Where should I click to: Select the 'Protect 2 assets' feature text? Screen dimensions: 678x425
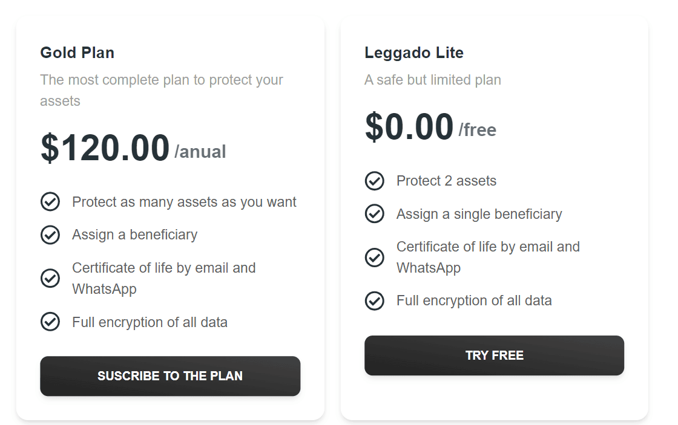446,181
